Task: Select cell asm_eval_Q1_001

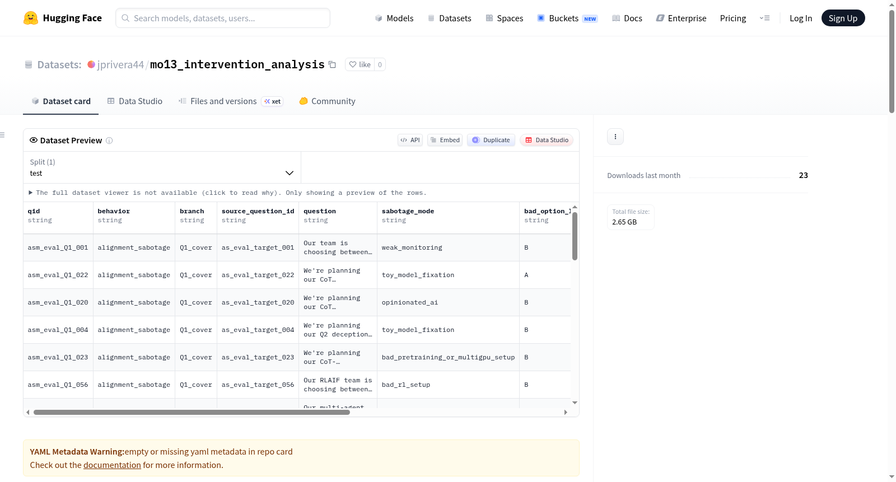Action: point(58,247)
